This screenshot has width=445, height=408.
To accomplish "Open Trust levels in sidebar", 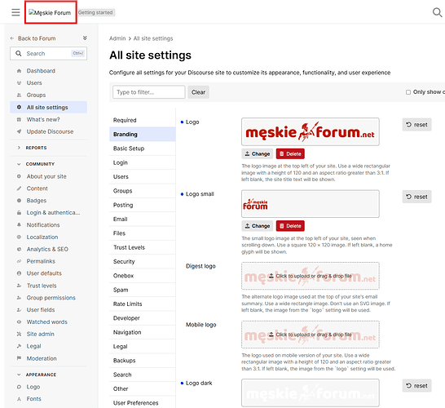I will coord(42,286).
